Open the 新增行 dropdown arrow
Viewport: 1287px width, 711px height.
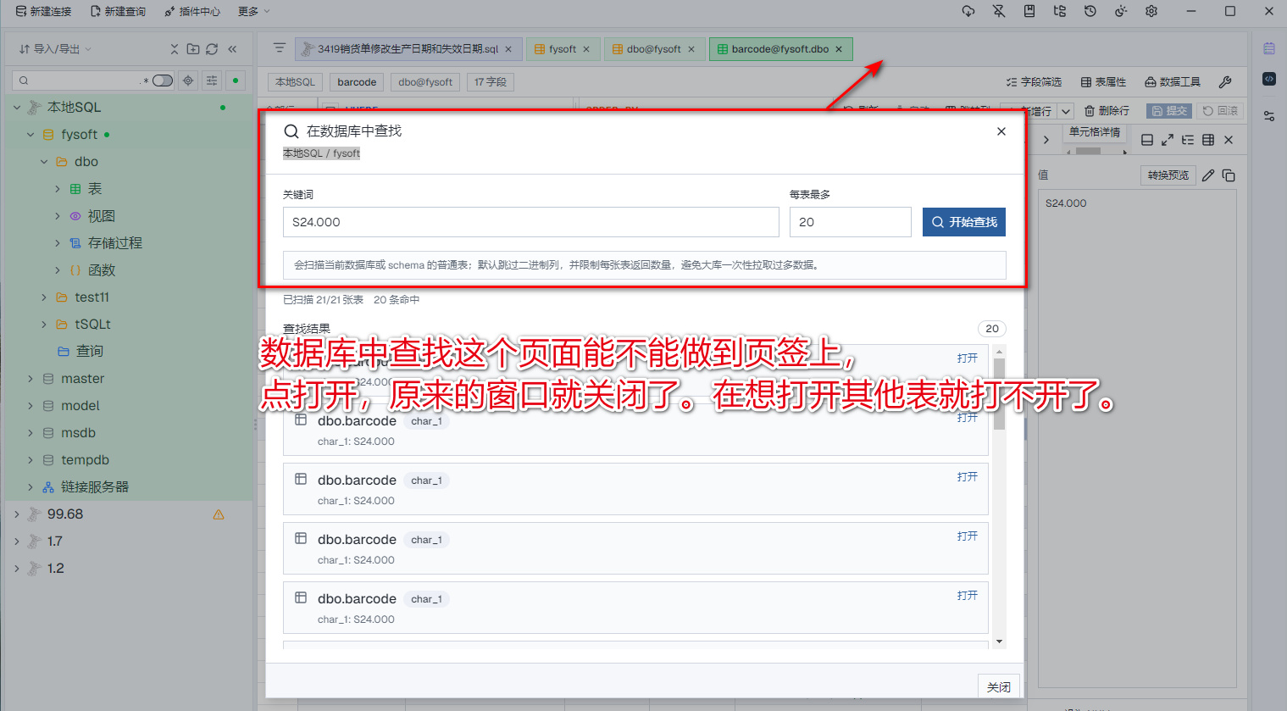coord(1066,111)
